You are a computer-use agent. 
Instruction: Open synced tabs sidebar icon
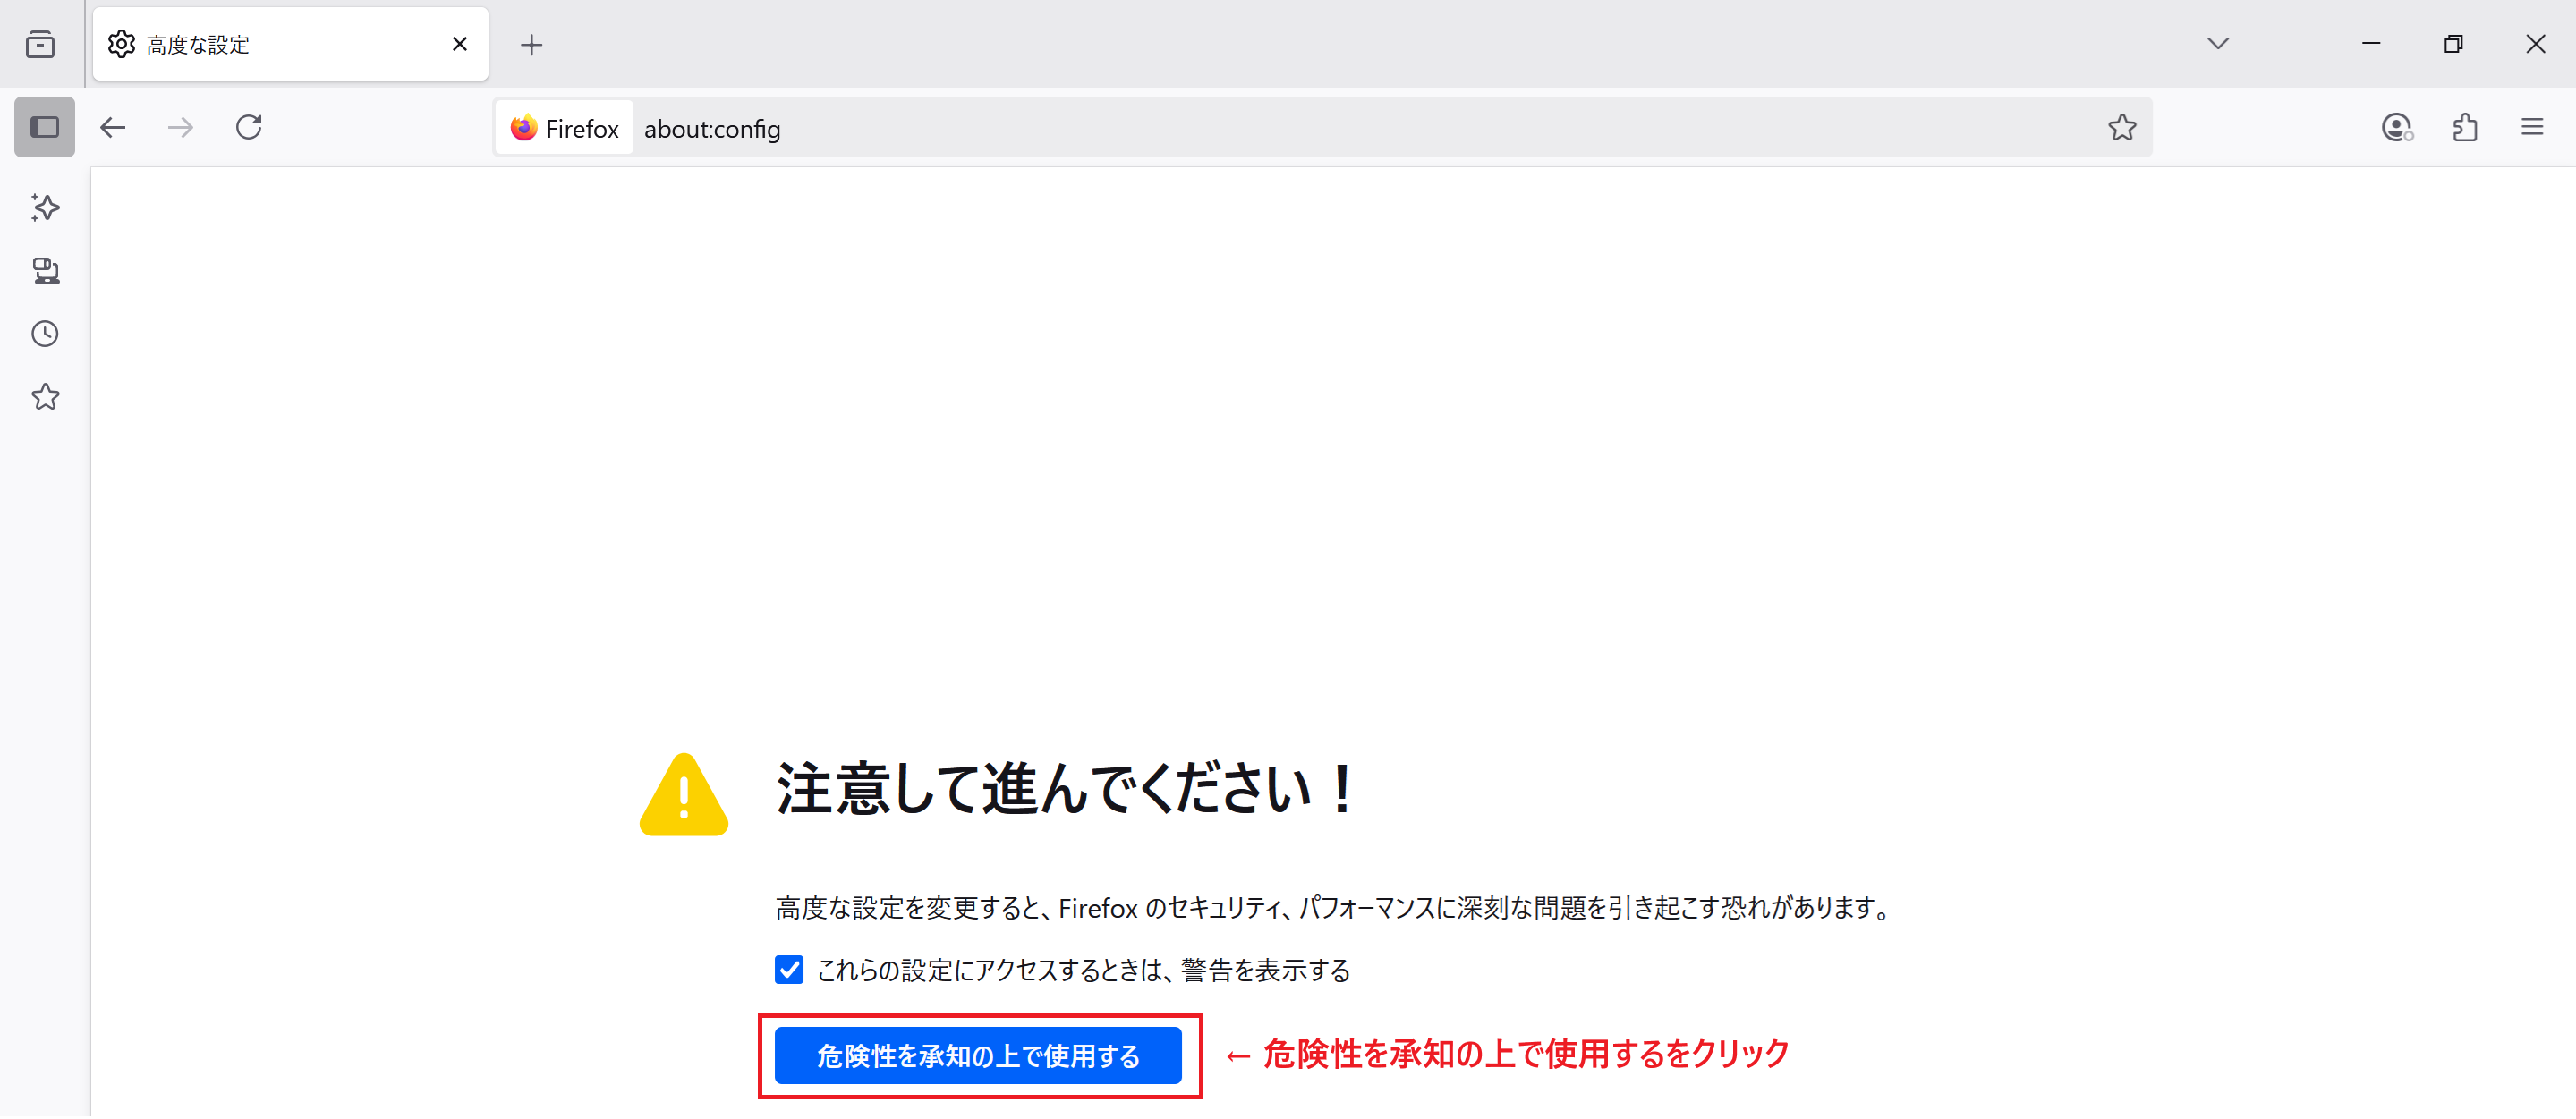45,271
